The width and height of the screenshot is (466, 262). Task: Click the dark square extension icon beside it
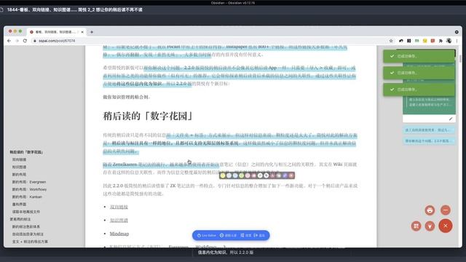[x=409, y=41]
